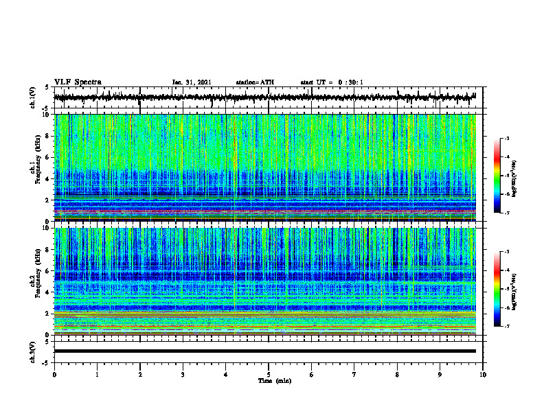Click the "-7" tick on ch.2 colorbar

pos(506,326)
